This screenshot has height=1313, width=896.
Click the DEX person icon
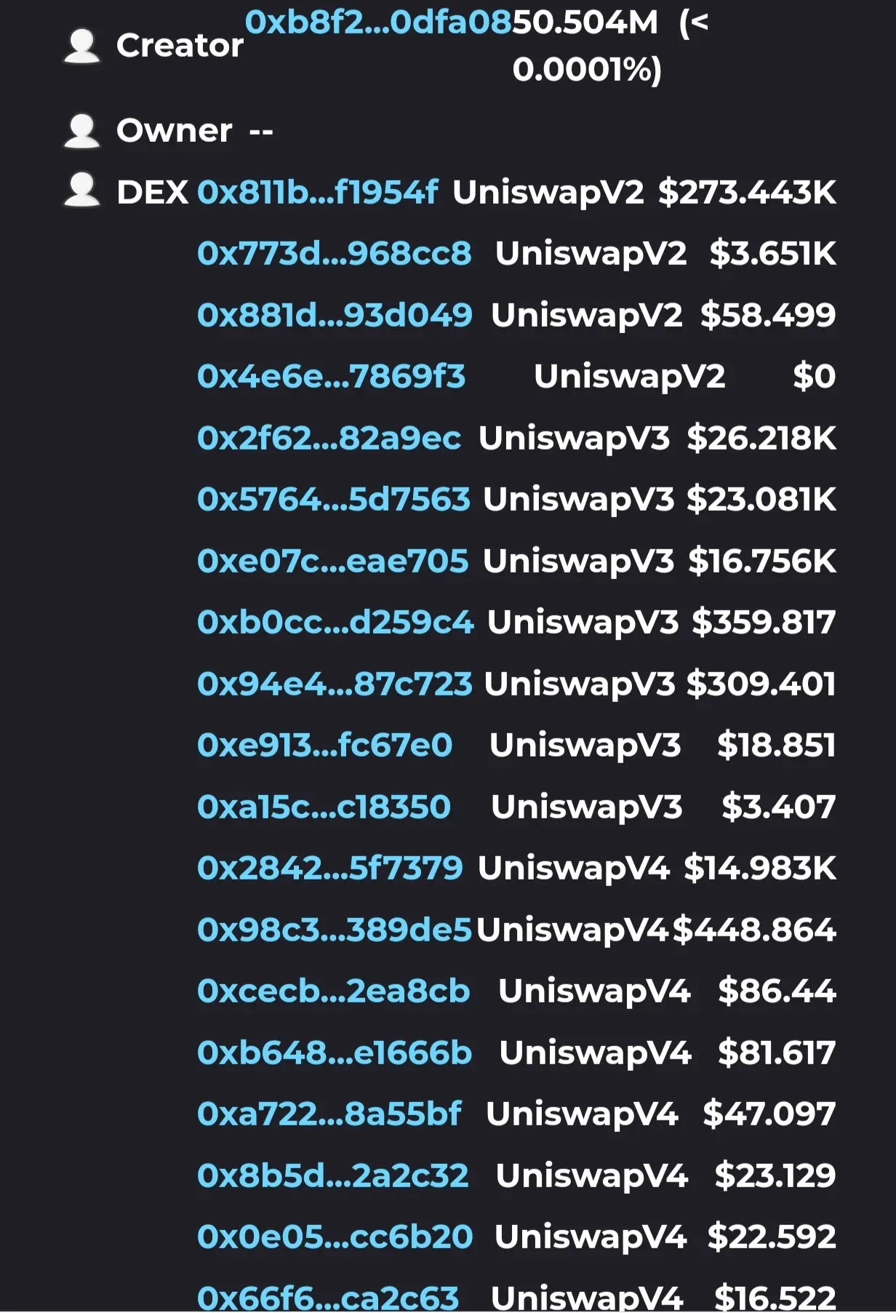coord(81,190)
